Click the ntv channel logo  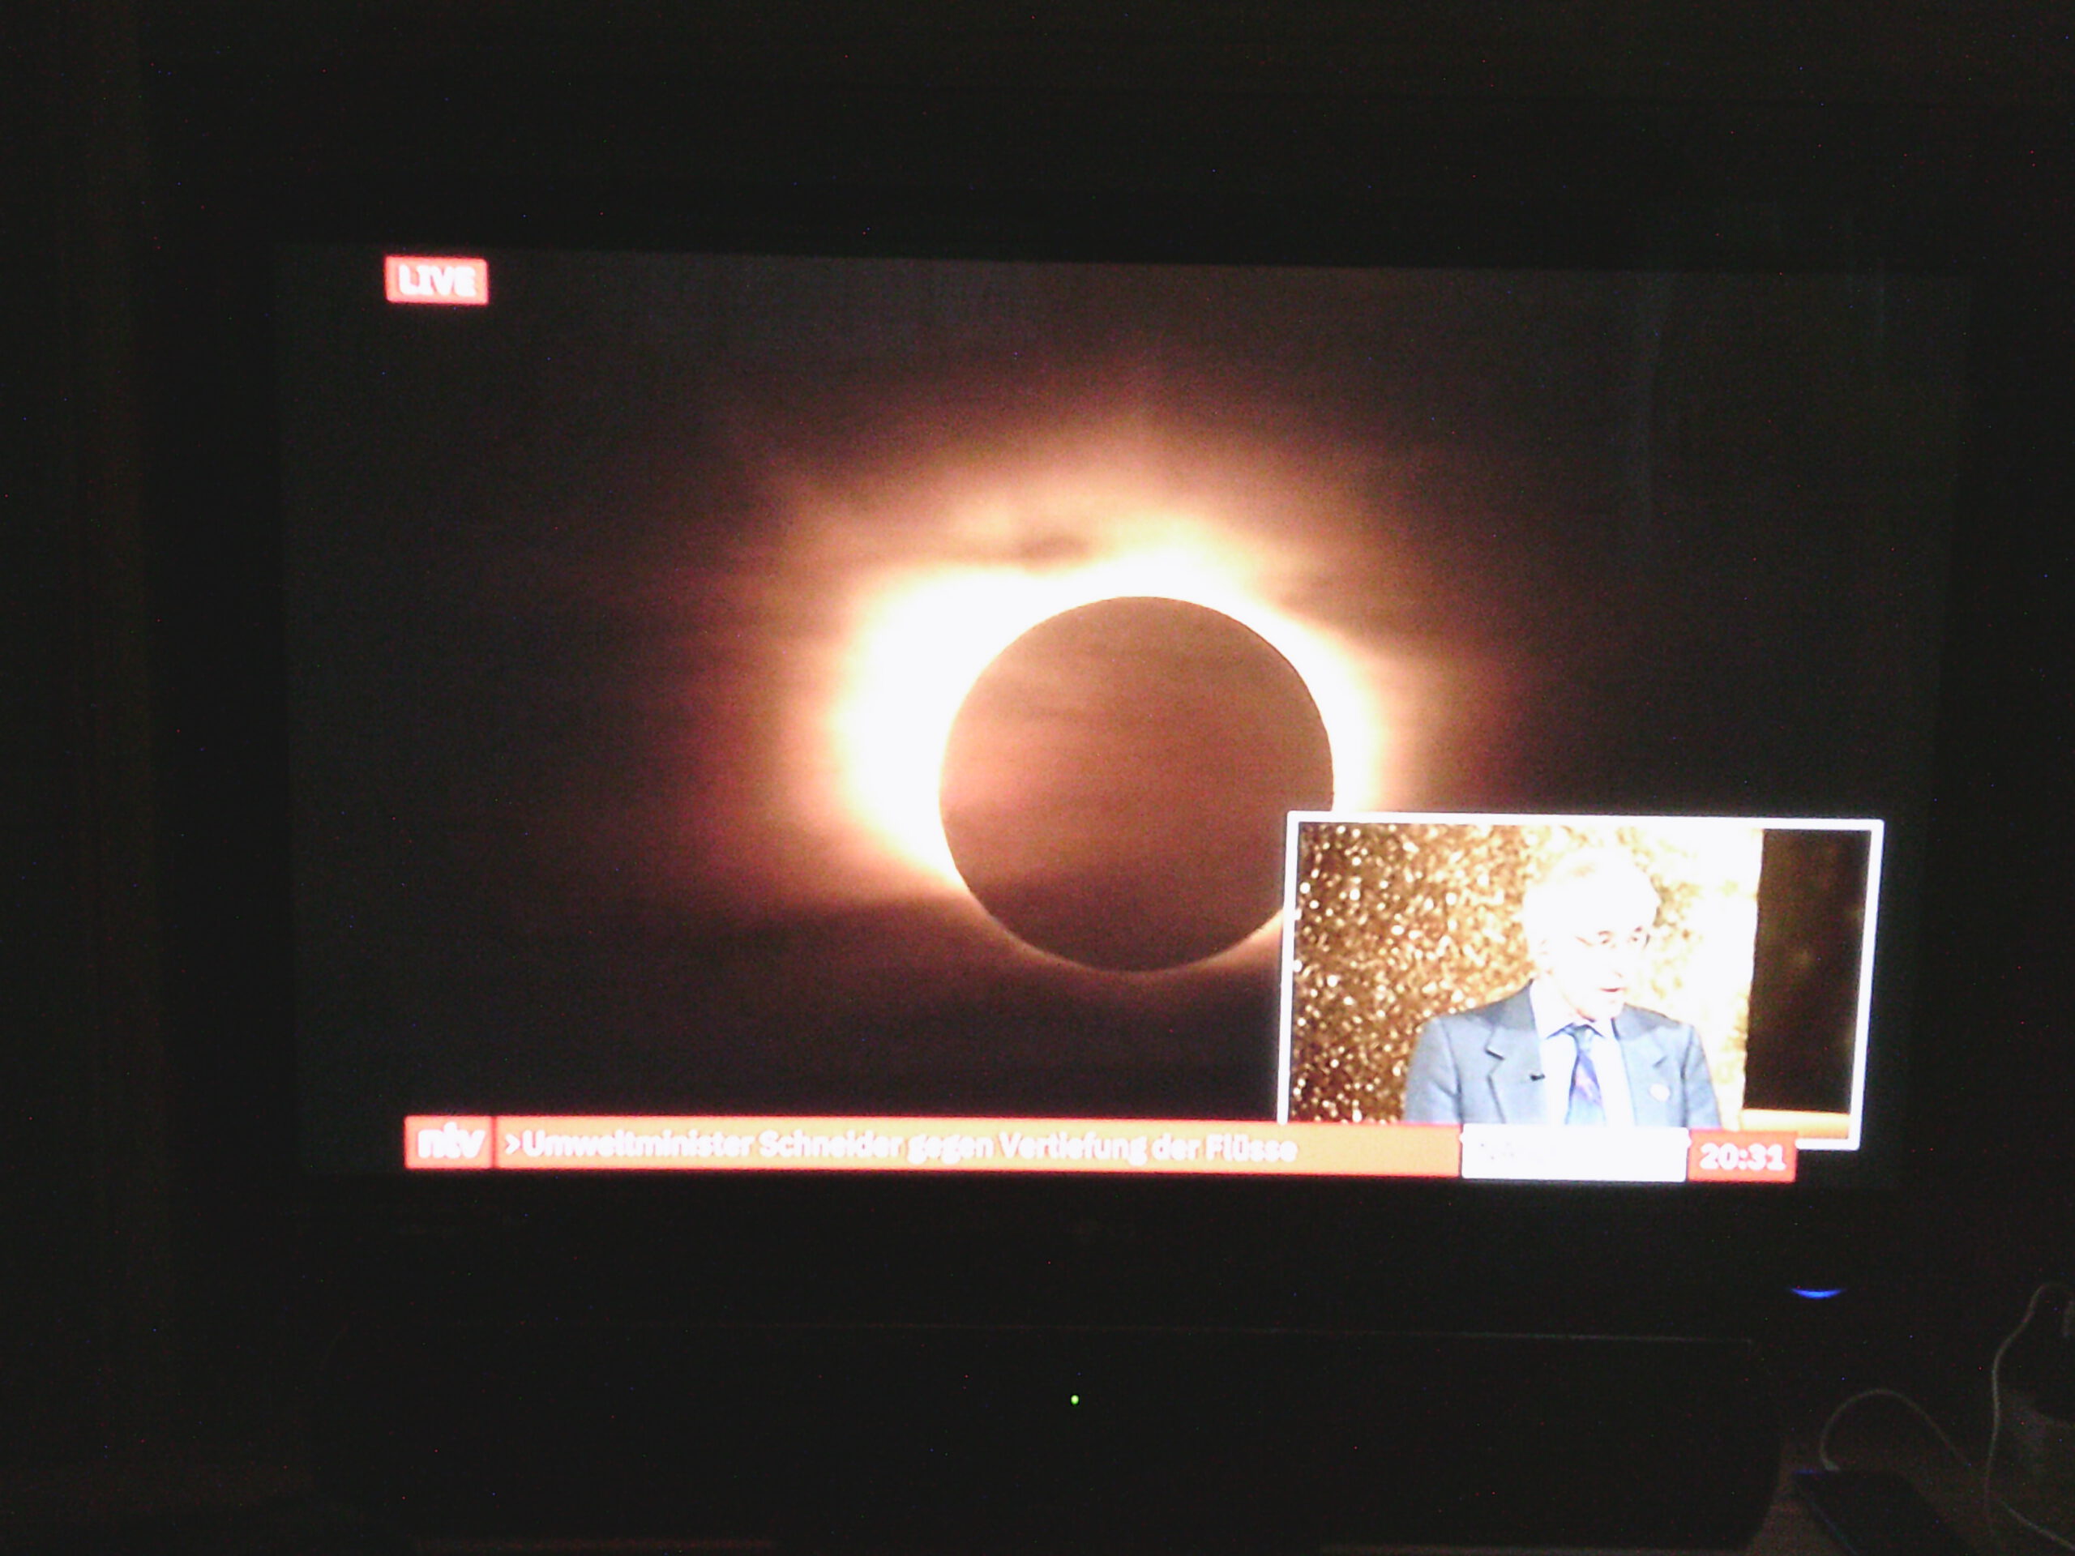[449, 1143]
